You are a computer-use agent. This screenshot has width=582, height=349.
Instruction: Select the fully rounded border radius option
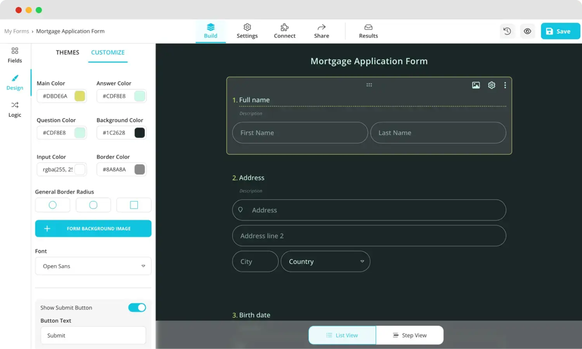pyautogui.click(x=52, y=205)
